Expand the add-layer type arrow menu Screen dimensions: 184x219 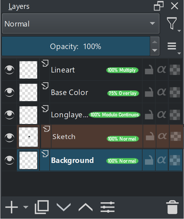coord(26,207)
